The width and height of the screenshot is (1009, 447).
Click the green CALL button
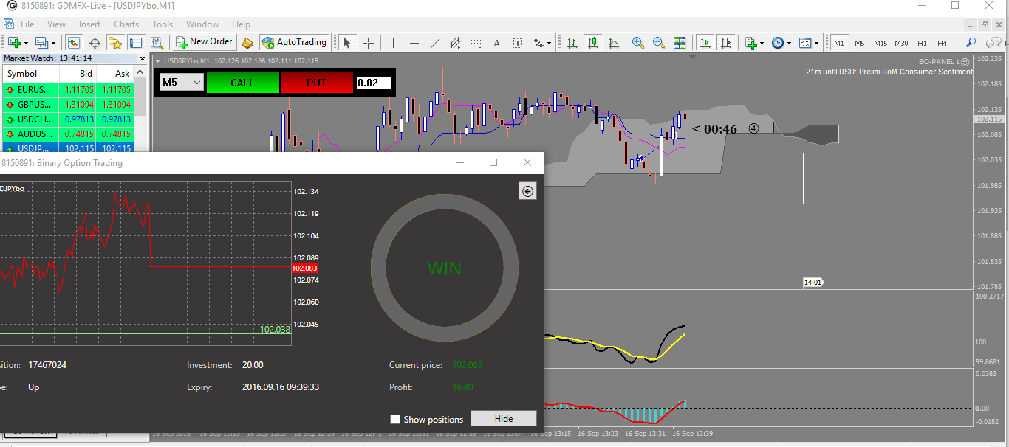point(242,83)
